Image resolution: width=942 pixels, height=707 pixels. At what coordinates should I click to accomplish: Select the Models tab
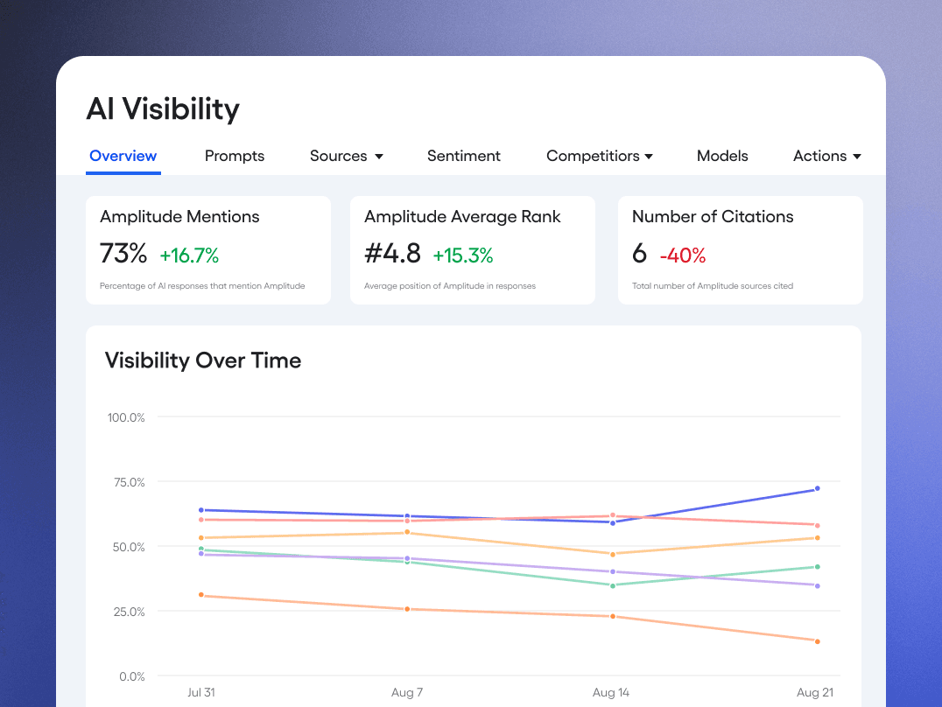[722, 156]
